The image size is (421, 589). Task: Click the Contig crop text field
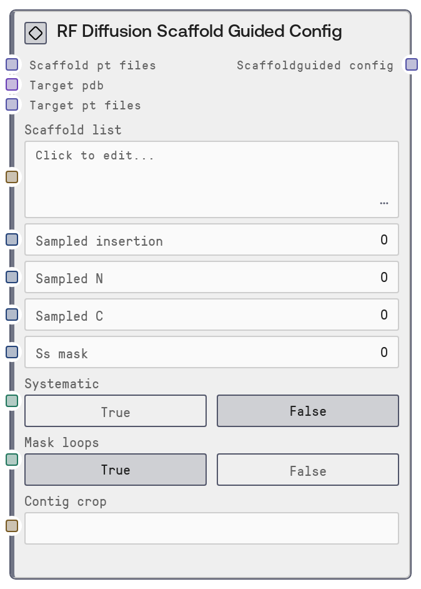click(x=211, y=528)
